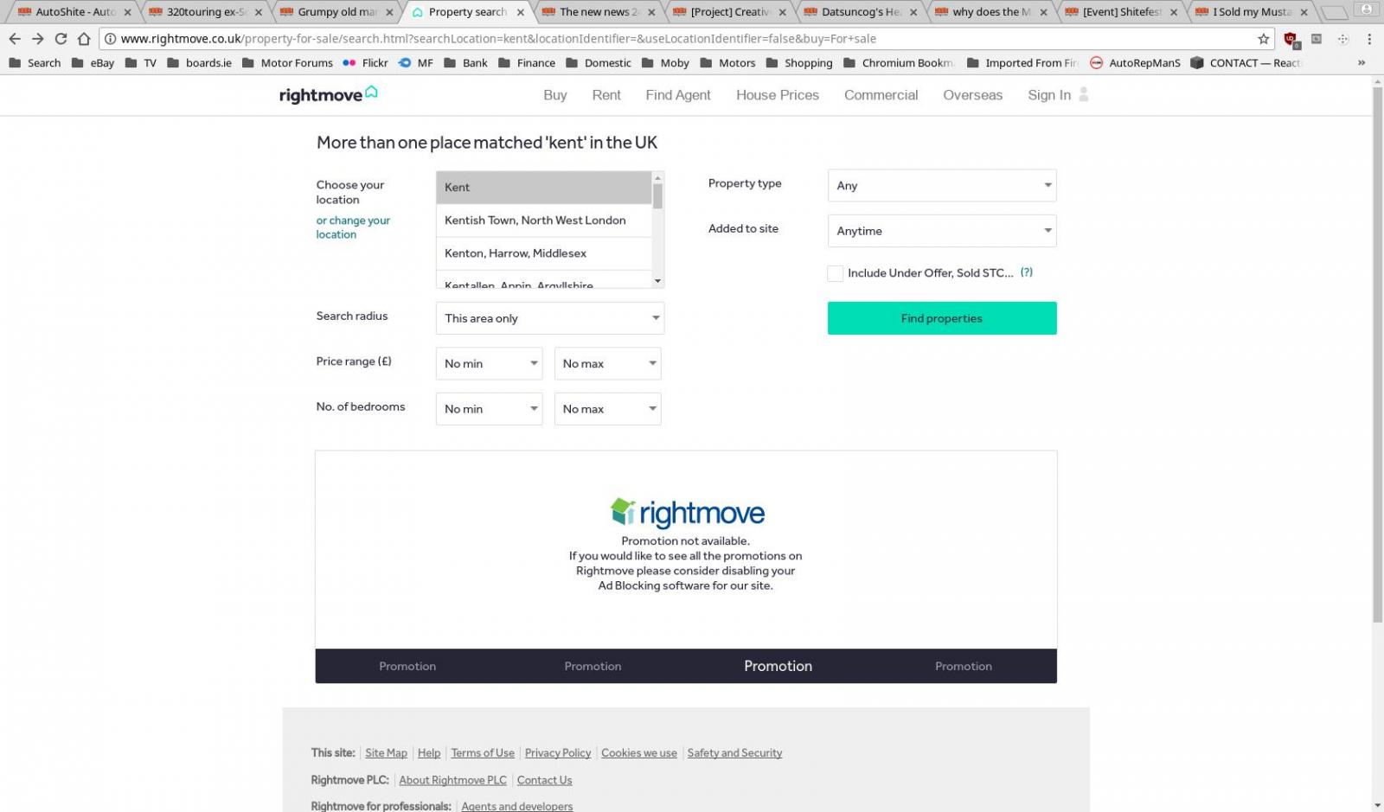Open the Motor Forums bookmarks folder
Image resolution: width=1384 pixels, height=812 pixels.
click(x=287, y=62)
